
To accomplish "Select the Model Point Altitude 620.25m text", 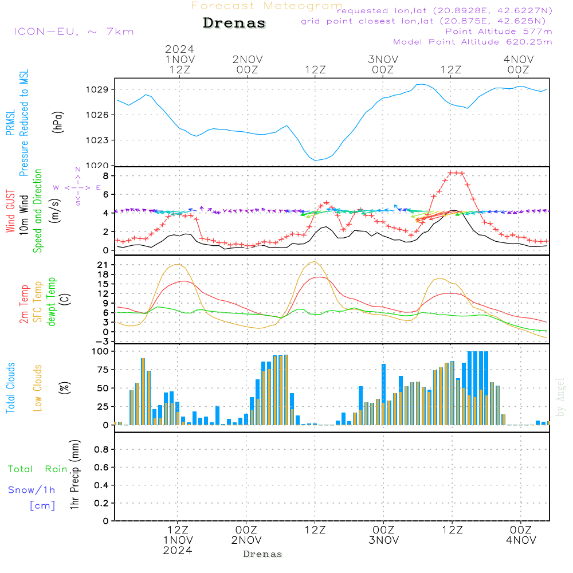I will [472, 42].
